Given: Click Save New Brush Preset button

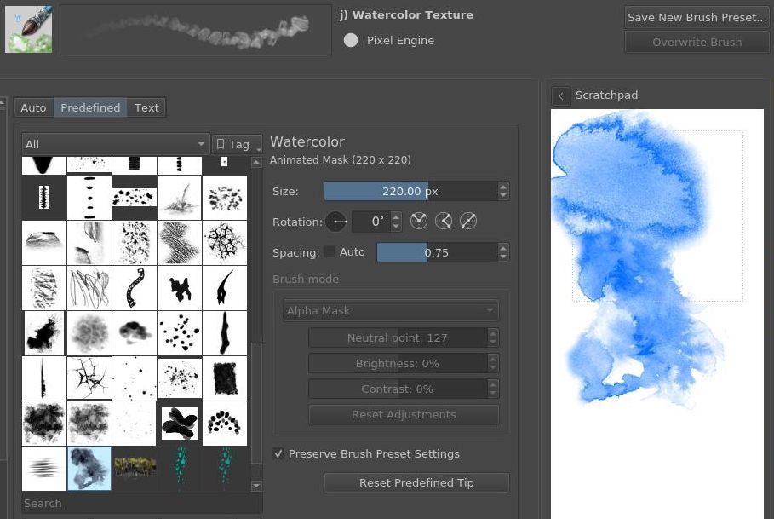Looking at the screenshot, I should [x=697, y=17].
